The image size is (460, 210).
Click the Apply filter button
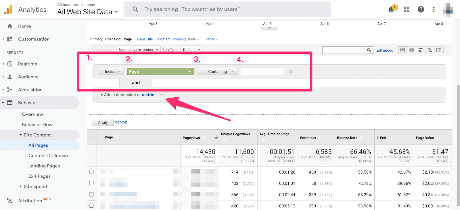(x=103, y=122)
